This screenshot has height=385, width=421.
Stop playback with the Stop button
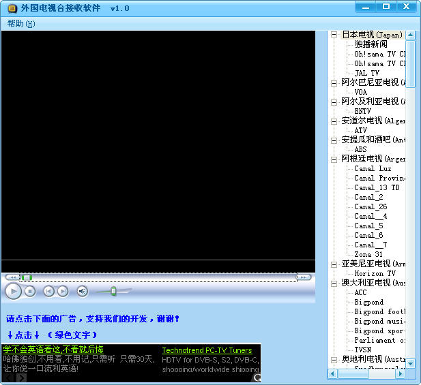(x=30, y=291)
